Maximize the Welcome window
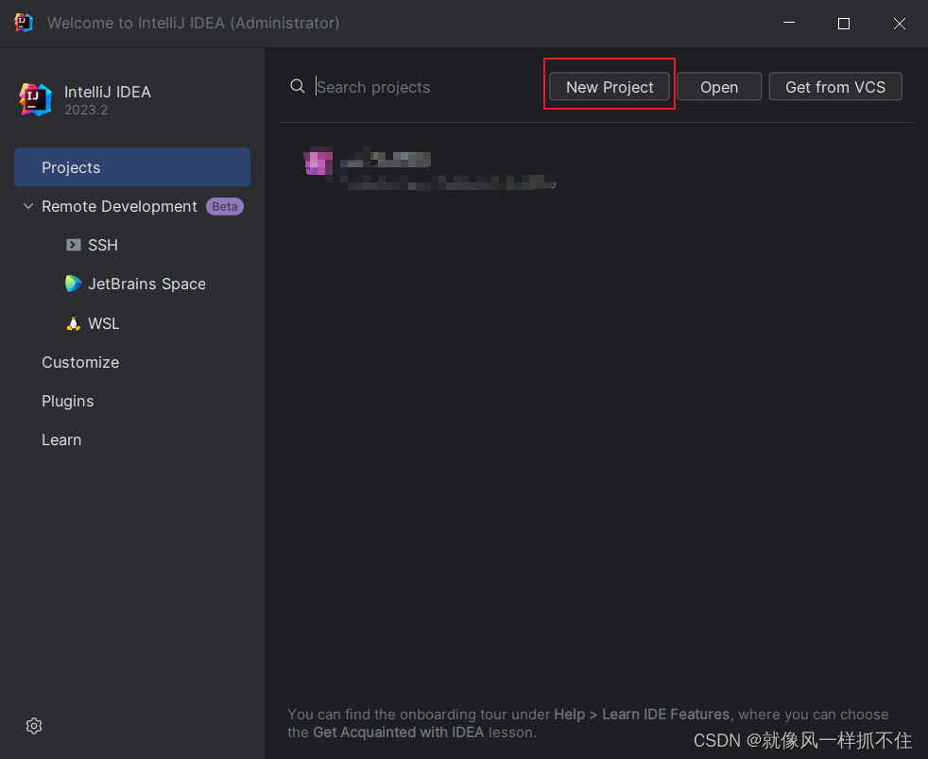The width and height of the screenshot is (928, 759). pyautogui.click(x=844, y=23)
